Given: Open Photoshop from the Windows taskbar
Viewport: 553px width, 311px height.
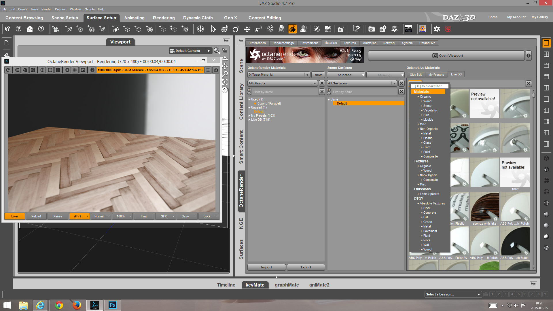Looking at the screenshot, I should (x=112, y=305).
